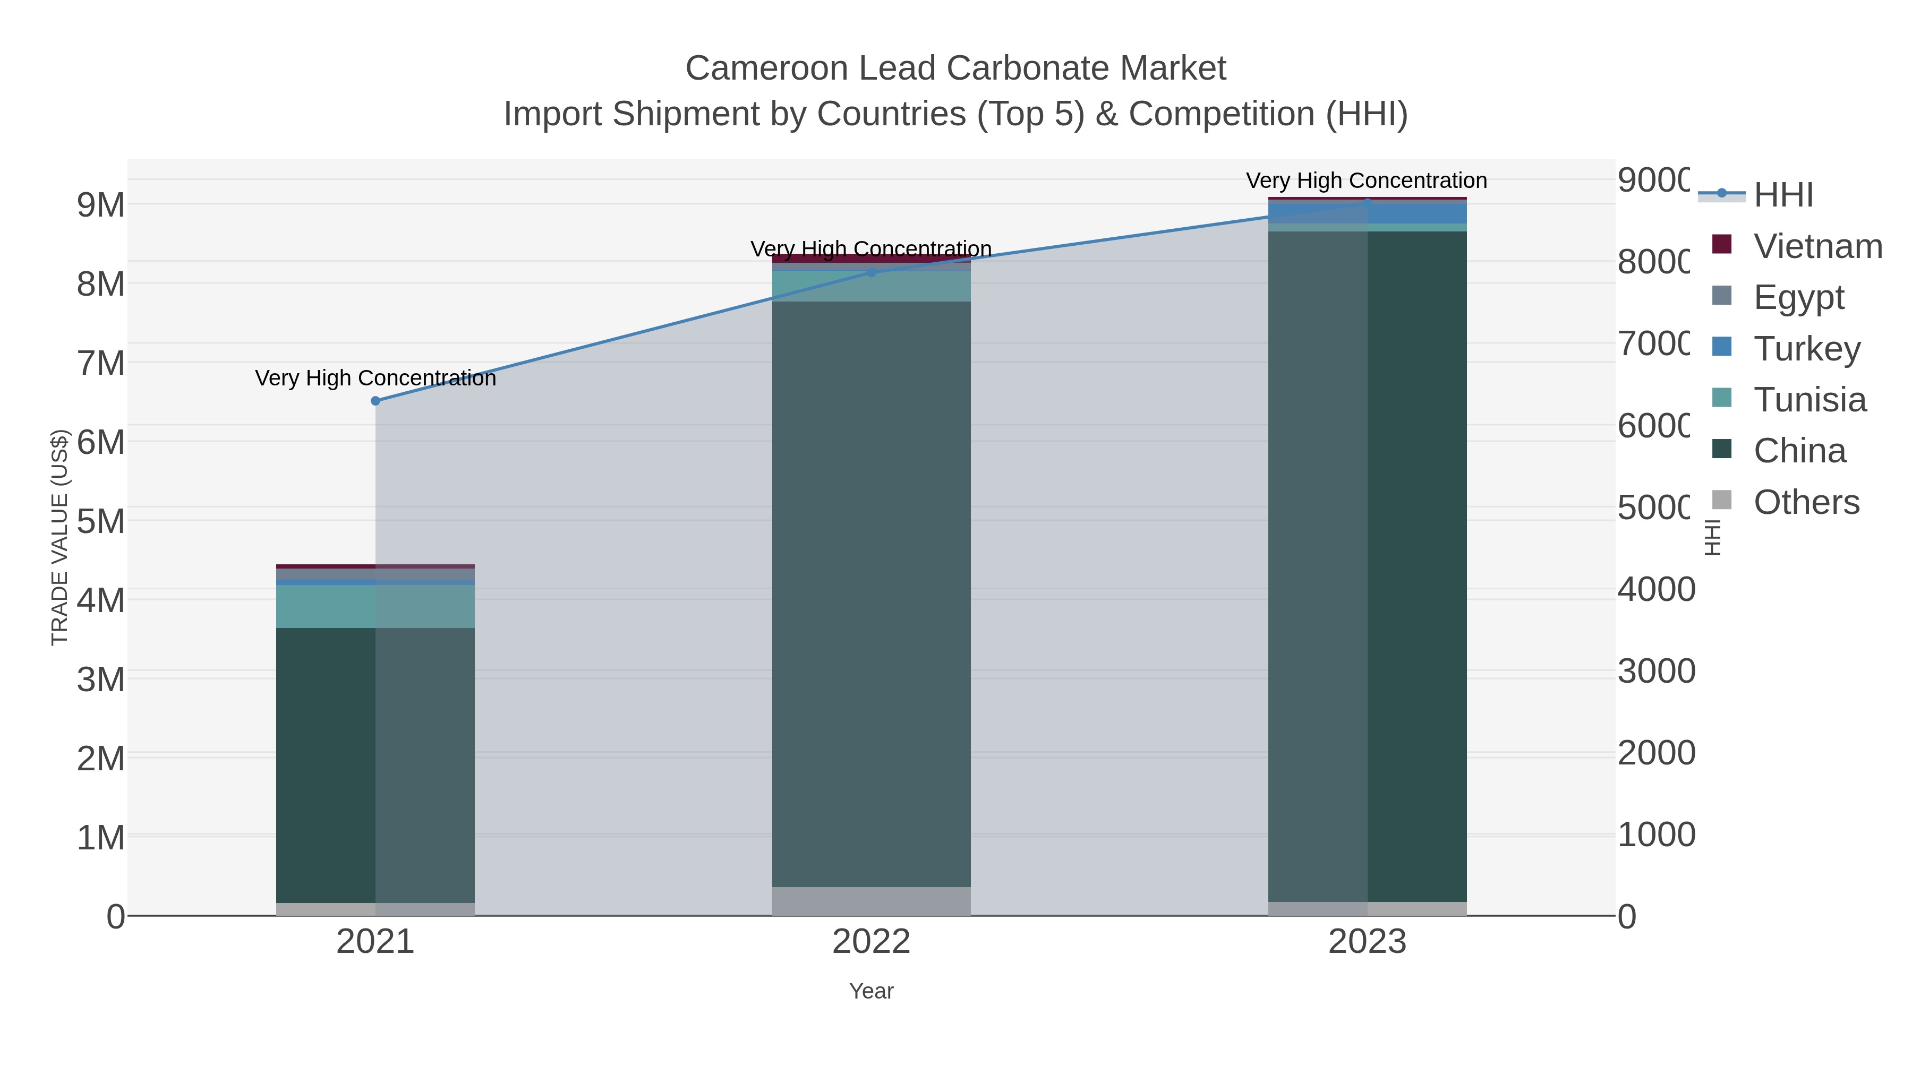Screen dimensions: 1912x1075
Task: Click the Egypt slate legend swatch
Action: [1722, 295]
